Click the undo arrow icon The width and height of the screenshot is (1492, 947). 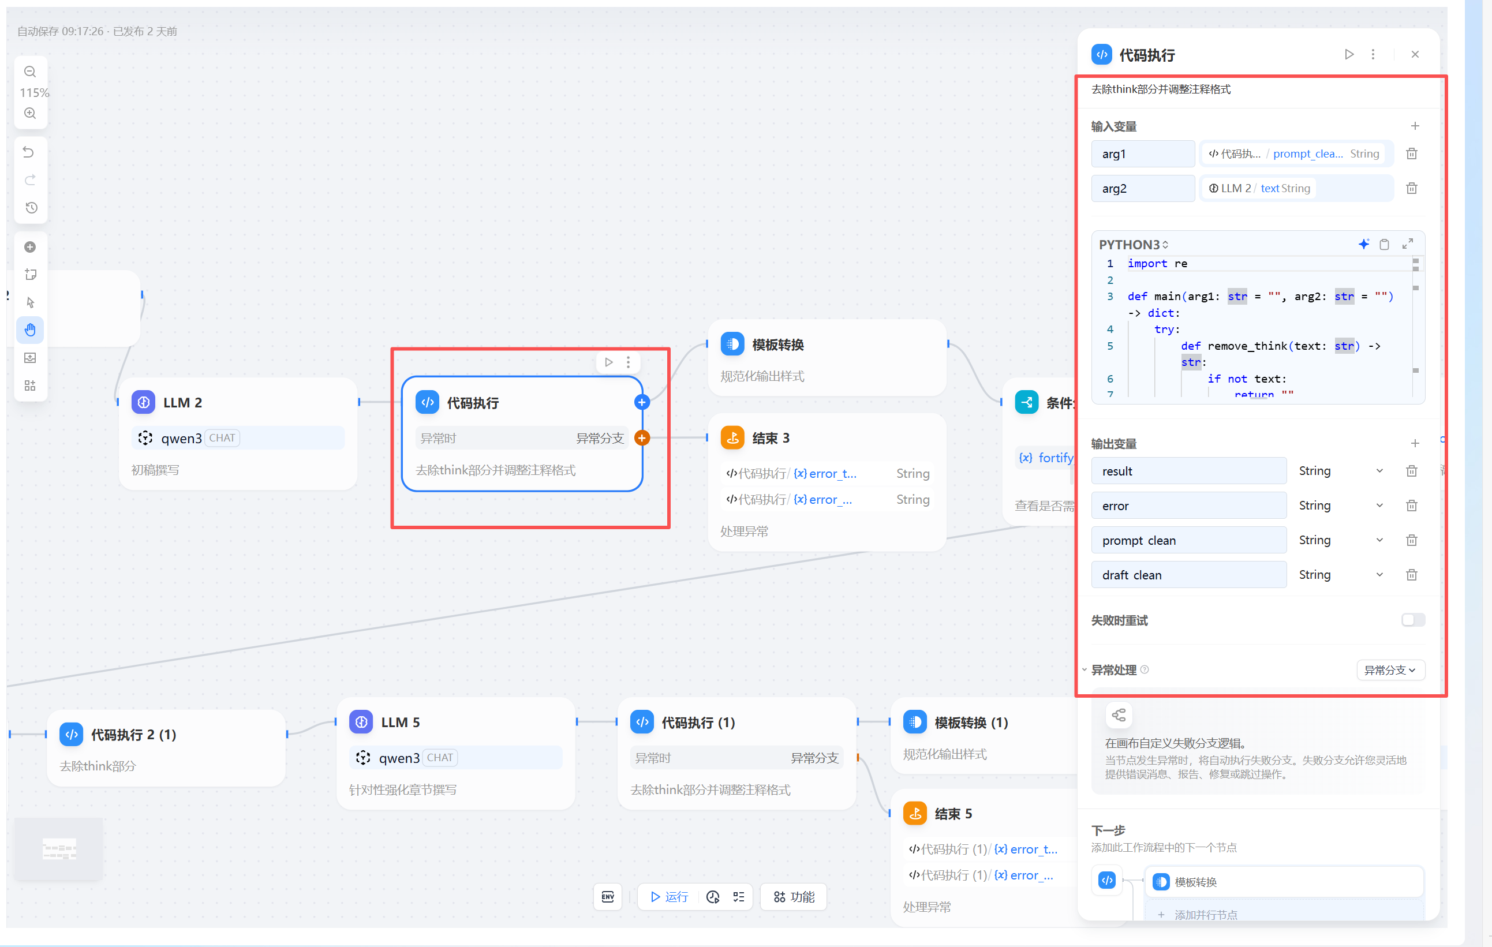pos(29,152)
